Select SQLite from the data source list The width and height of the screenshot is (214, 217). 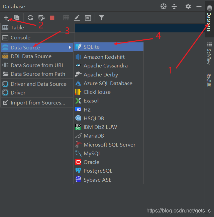(x=92, y=47)
